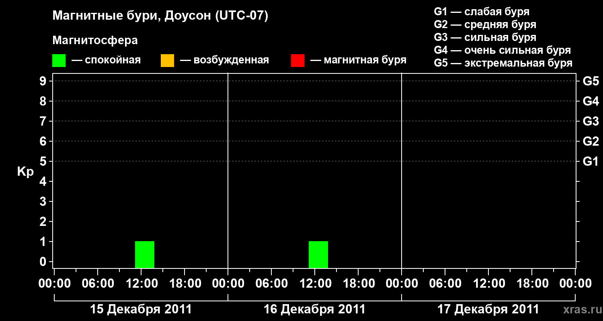
Task: Click the right-axis label G1
Action: pyautogui.click(x=591, y=161)
